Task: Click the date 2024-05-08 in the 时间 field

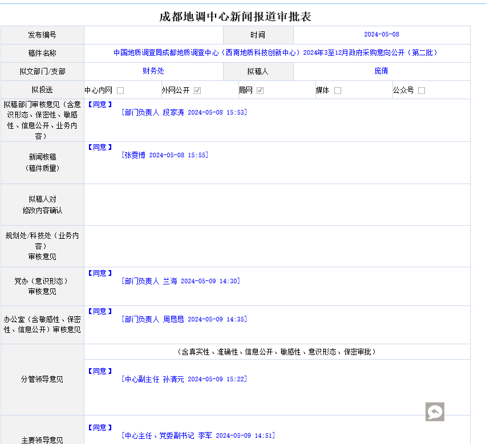Action: coord(381,34)
